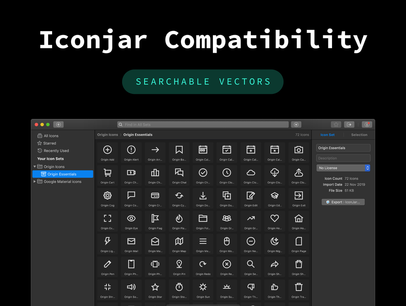This screenshot has height=306, width=406.
Task: Toggle the info inspector panel button
Action: (367, 125)
